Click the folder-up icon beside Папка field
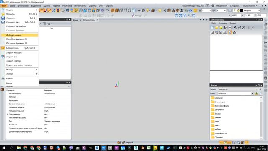The width and height of the screenshot is (268, 151). 256,94
